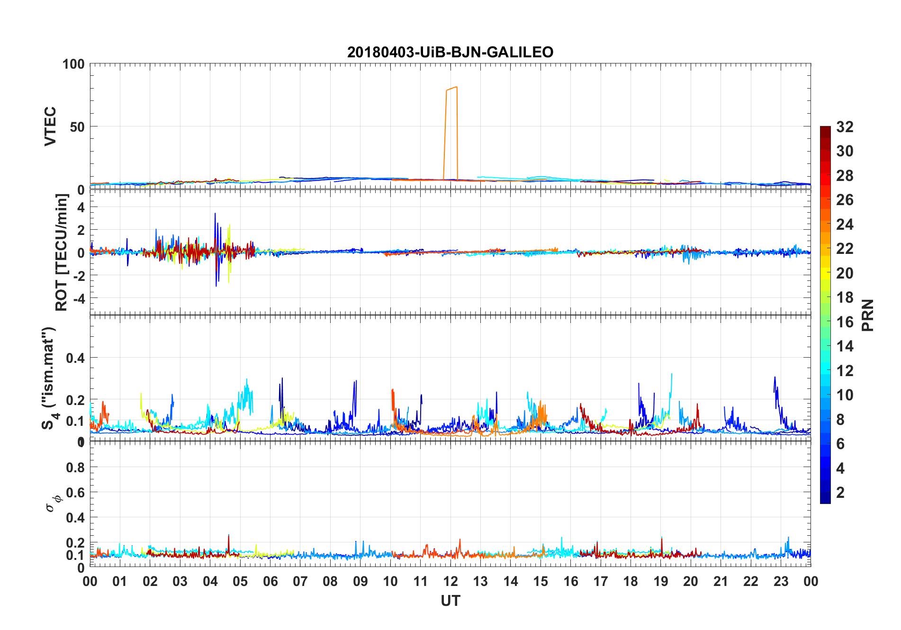Click UT axis tick "03"
This screenshot has height=630, width=901.
[180, 582]
